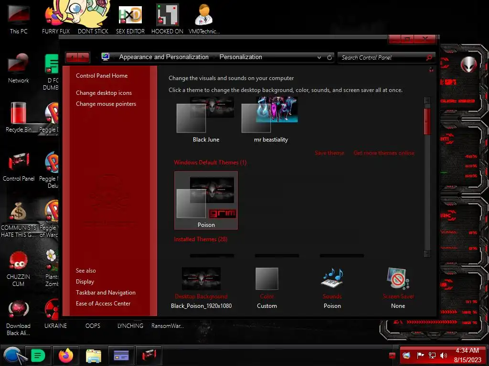Image resolution: width=489 pixels, height=366 pixels.
Task: Click the volume icon in system tray
Action: tap(443, 355)
